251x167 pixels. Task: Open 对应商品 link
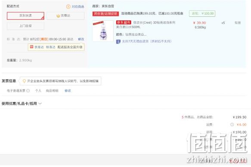[x=78, y=6]
